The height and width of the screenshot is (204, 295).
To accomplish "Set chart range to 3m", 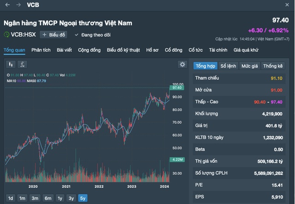I will coord(35,198).
